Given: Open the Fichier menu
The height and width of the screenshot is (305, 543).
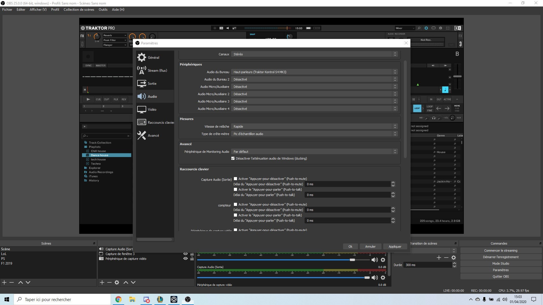Looking at the screenshot, I should 7,9.
